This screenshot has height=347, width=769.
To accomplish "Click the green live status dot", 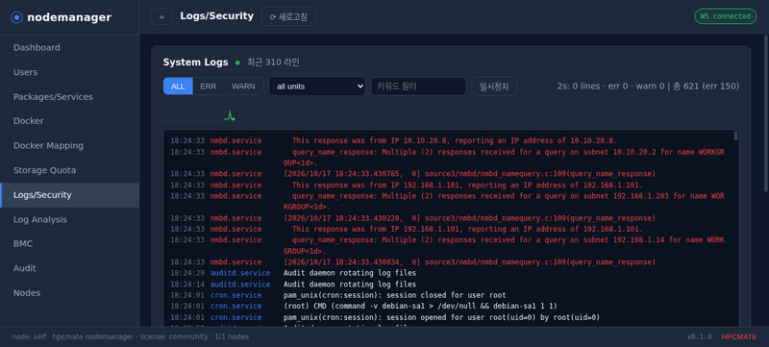I will 237,62.
